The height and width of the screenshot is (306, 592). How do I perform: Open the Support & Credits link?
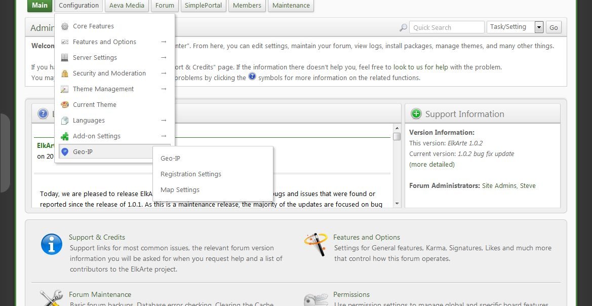97,237
